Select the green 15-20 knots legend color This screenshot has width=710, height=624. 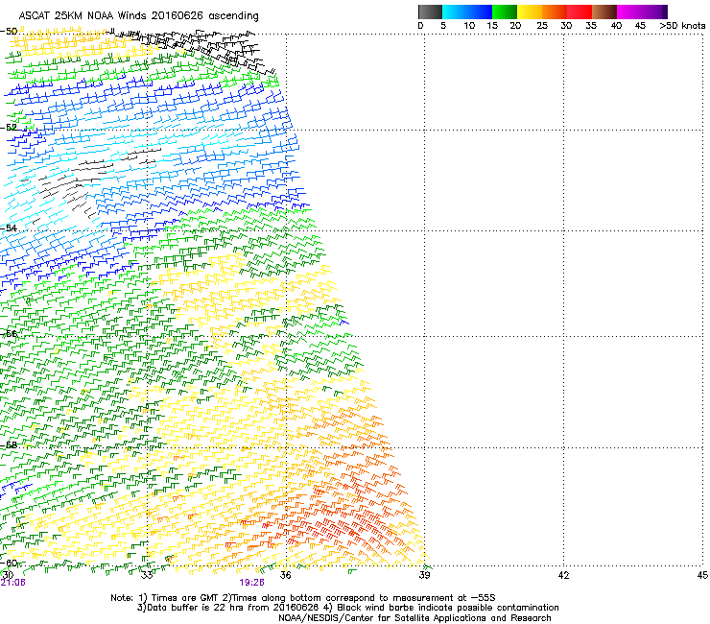pos(505,12)
